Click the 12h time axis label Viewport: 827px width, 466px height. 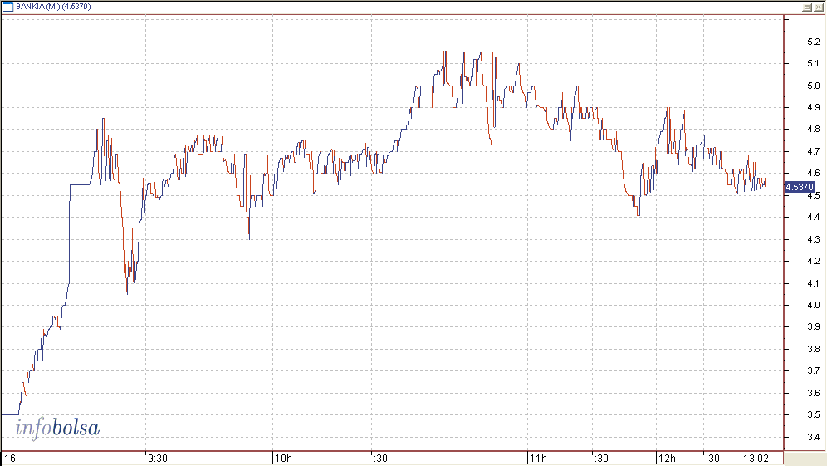668,458
